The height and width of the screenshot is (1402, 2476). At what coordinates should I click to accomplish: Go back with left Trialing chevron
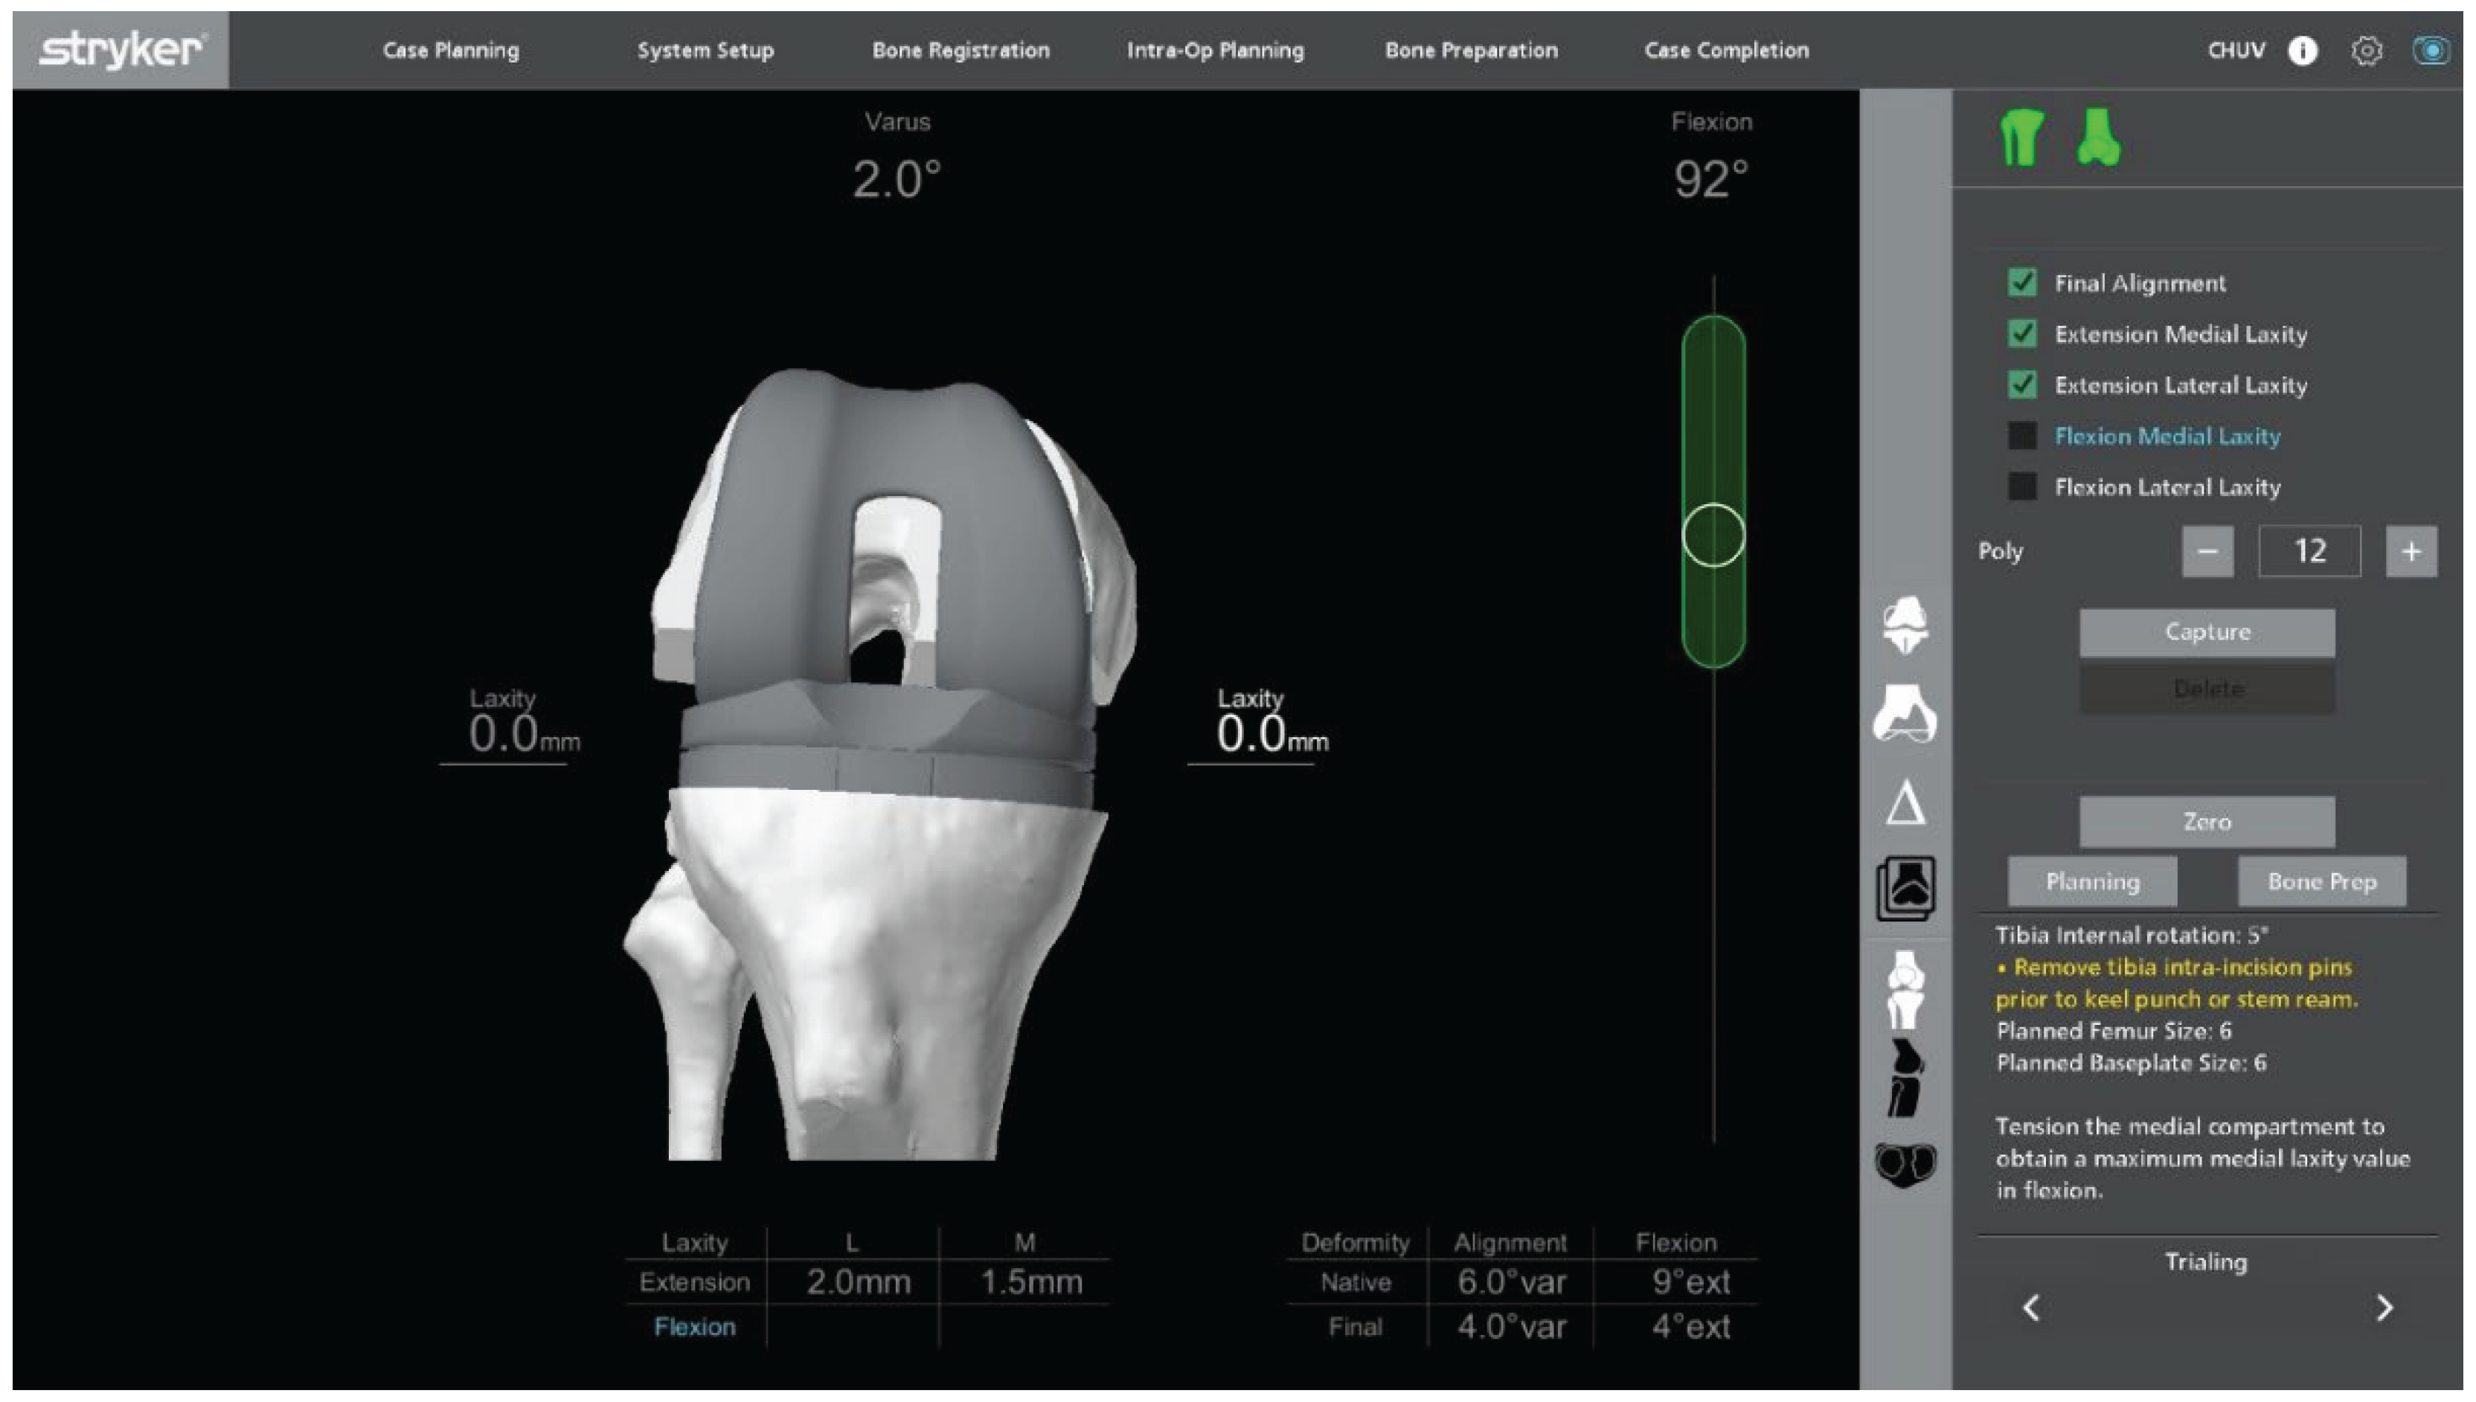click(2031, 1308)
